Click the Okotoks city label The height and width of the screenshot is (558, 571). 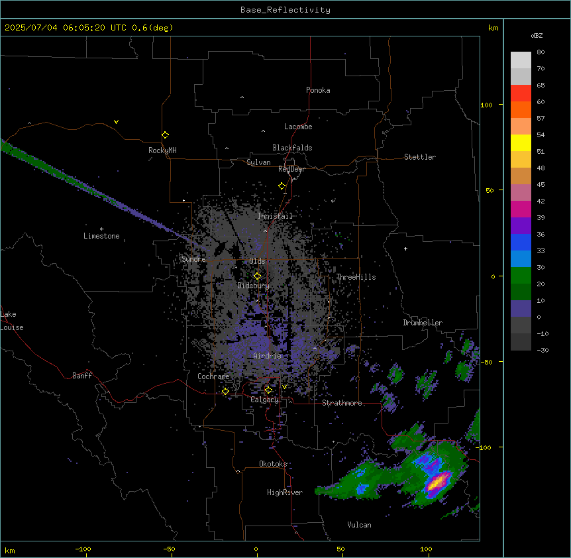pyautogui.click(x=273, y=464)
